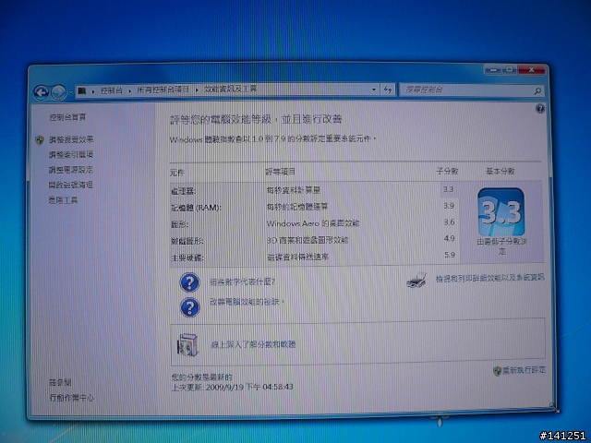Open 線上深入了解分數和軟體 link
The height and width of the screenshot is (443, 591).
click(x=253, y=344)
